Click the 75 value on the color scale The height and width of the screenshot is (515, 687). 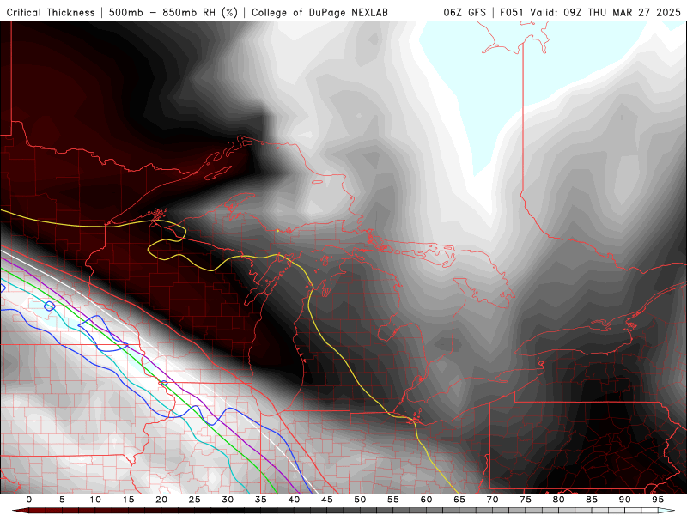(x=526, y=500)
